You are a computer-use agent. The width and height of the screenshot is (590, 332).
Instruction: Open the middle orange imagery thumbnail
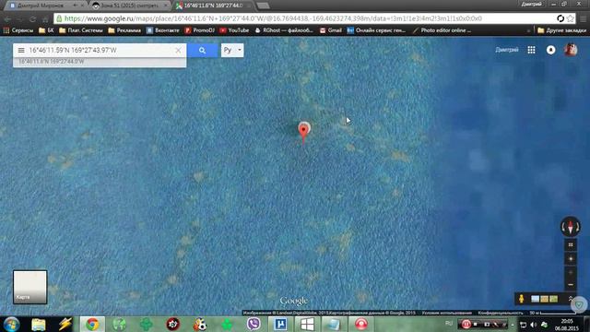[544, 299]
